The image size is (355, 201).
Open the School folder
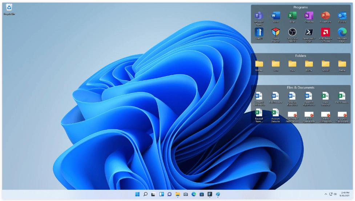[325, 66]
